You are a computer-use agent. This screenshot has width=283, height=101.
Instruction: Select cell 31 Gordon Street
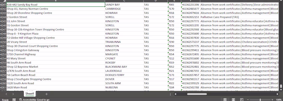click(x=56, y=25)
